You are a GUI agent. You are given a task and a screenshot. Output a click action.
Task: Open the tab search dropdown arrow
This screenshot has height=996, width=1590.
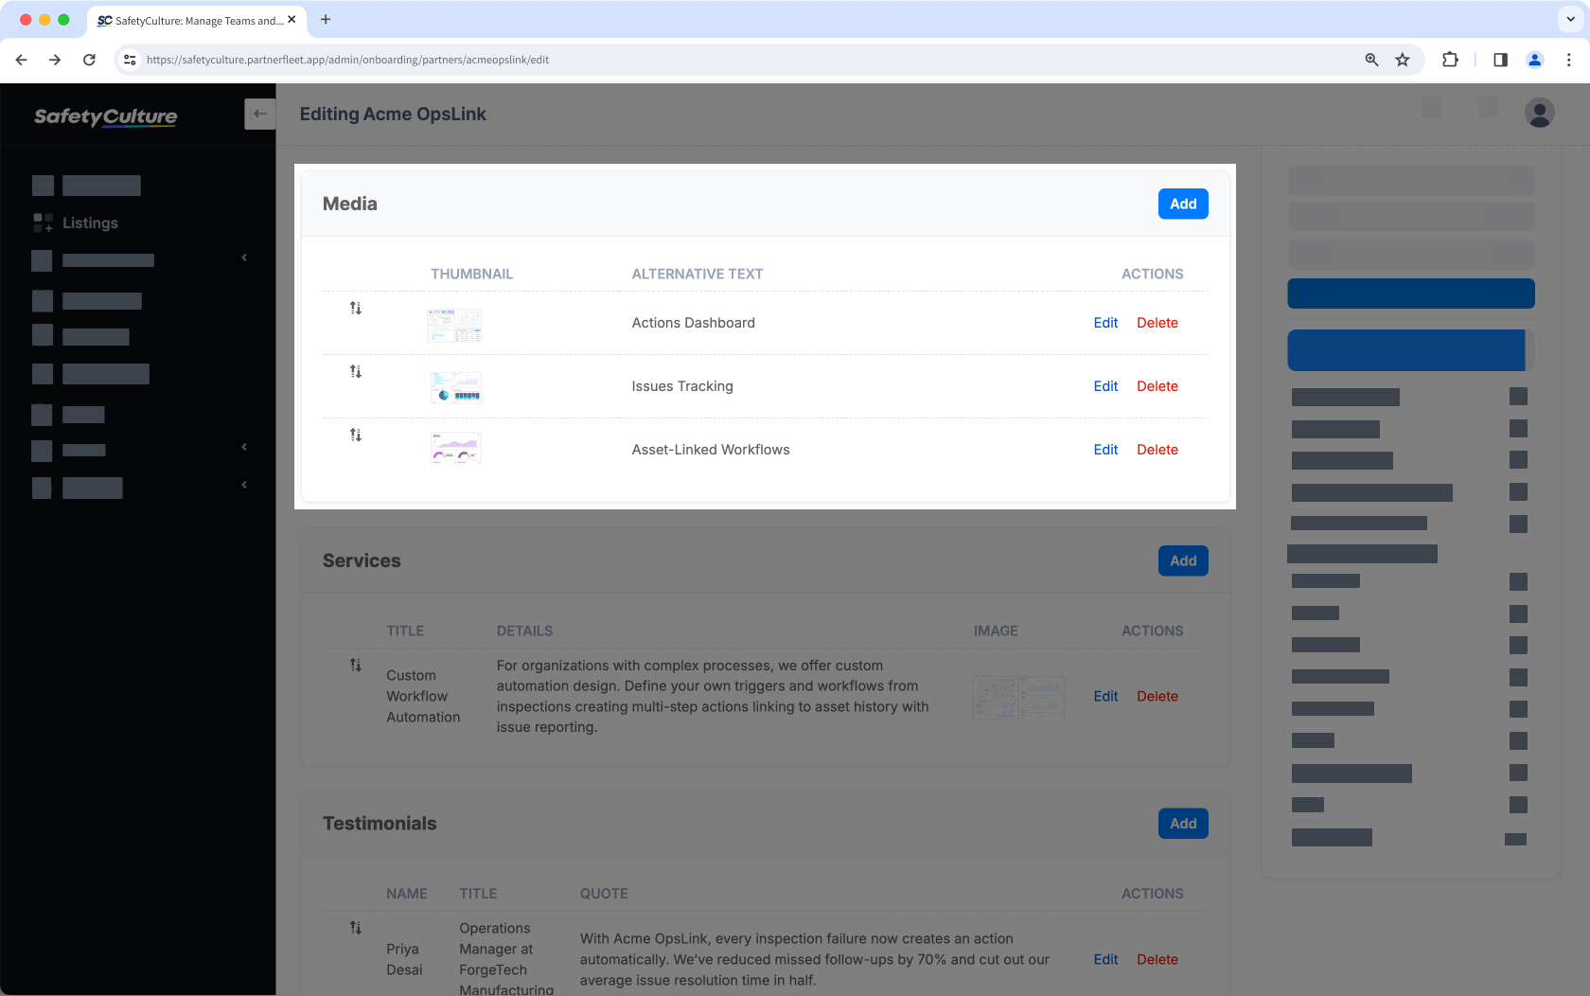[1570, 19]
